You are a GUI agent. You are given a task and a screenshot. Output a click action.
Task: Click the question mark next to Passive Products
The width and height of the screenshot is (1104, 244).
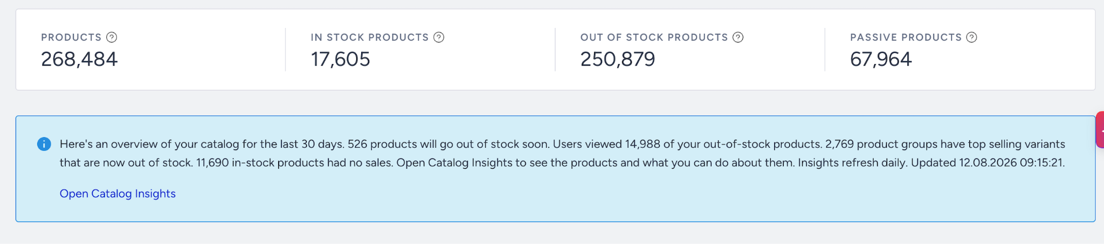(971, 37)
